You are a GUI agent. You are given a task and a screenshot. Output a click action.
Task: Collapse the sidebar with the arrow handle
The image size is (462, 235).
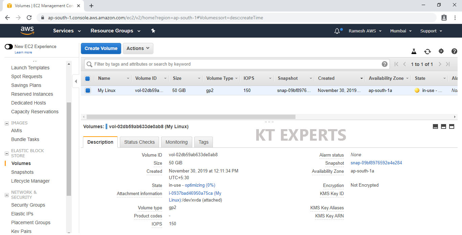pyautogui.click(x=76, y=81)
